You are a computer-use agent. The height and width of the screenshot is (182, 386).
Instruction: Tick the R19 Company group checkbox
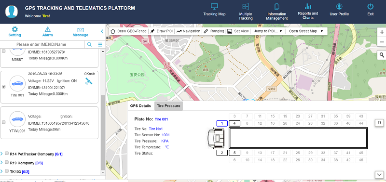[7, 162]
